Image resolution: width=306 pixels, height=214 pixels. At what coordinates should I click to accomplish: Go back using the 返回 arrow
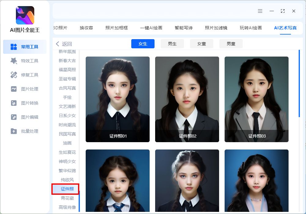click(58, 44)
